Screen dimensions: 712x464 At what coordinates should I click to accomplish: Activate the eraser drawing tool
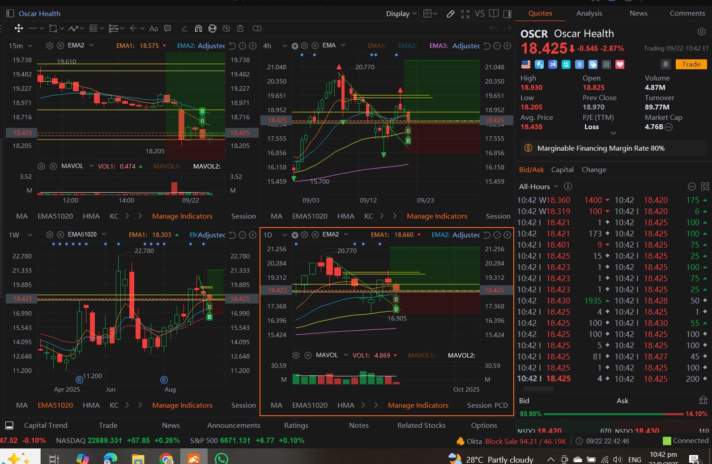(184, 29)
